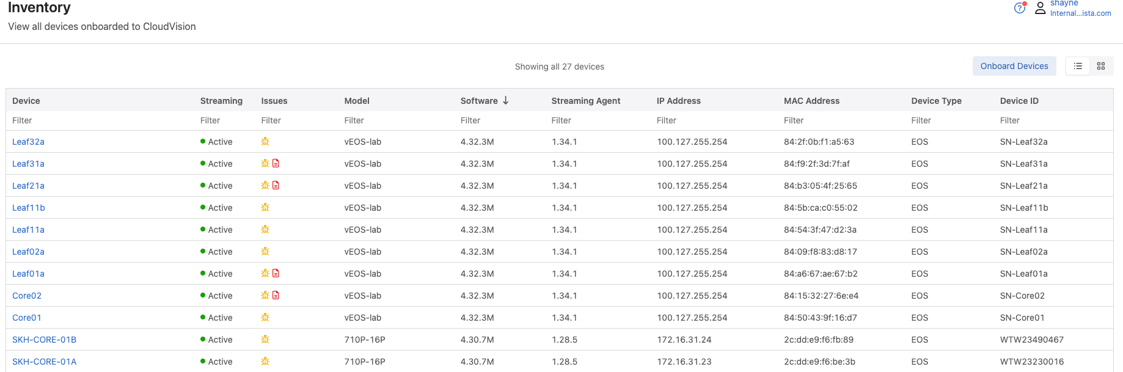Switch to grid tile view layout

tap(1100, 66)
